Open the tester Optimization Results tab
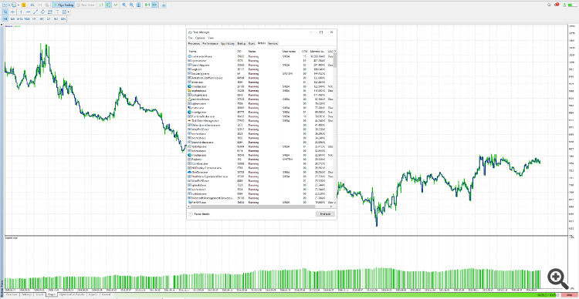The height and width of the screenshot is (299, 579). pos(72,294)
